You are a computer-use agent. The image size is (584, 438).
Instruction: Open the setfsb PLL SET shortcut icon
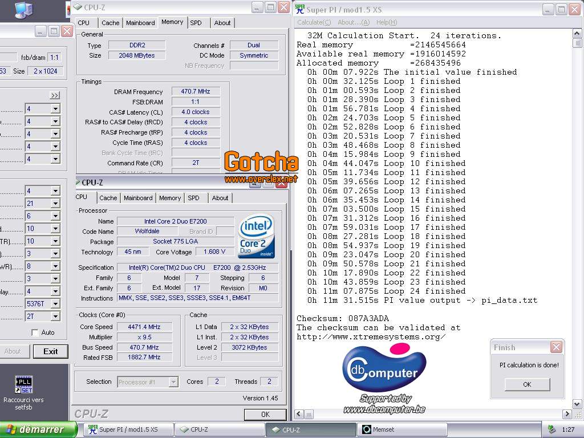(23, 384)
